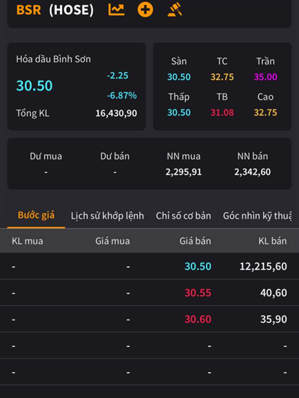Tap the Giá bán column header
The height and width of the screenshot is (398, 299).
tap(195, 241)
